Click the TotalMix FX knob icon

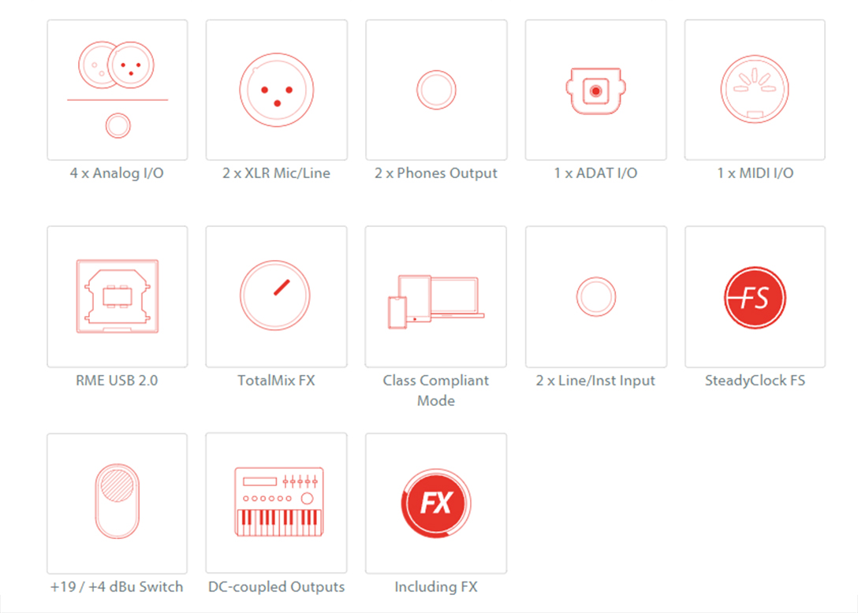point(275,296)
